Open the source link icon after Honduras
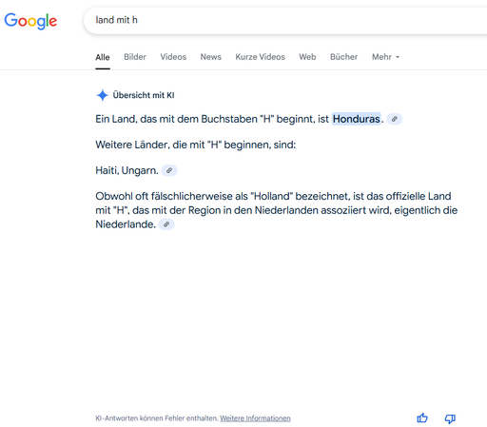This screenshot has height=427, width=487. (x=395, y=119)
